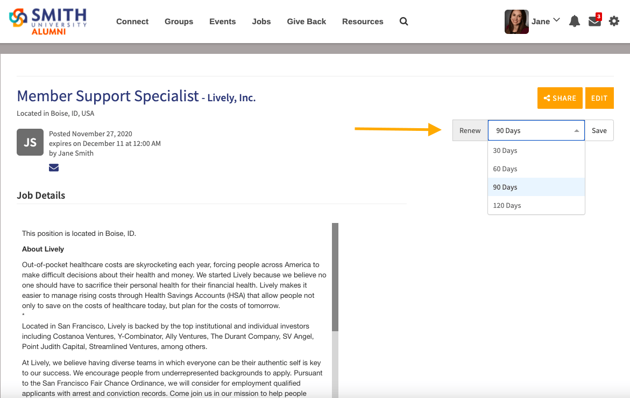Open the notifications bell
Image resolution: width=630 pixels, height=398 pixels.
click(575, 22)
